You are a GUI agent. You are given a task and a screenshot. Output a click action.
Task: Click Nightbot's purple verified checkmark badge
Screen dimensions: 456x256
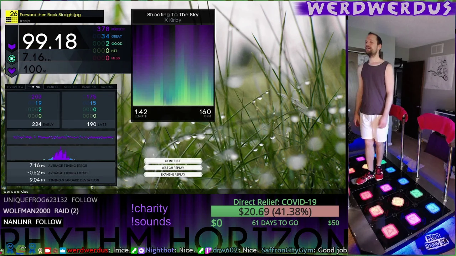tap(141, 250)
